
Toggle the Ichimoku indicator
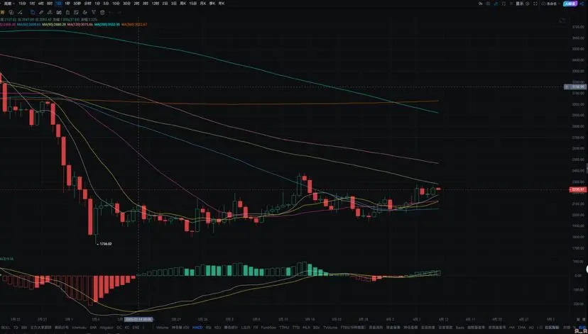click(x=80, y=327)
